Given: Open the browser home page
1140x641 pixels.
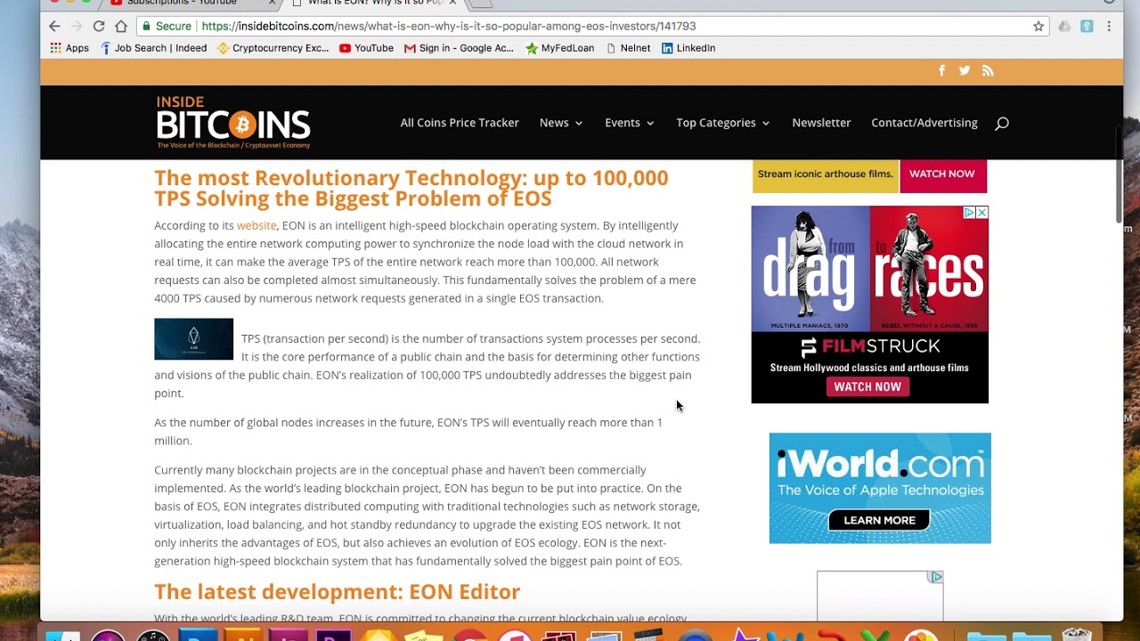Looking at the screenshot, I should (x=121, y=27).
